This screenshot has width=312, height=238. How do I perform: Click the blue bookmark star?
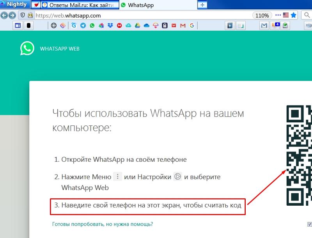pos(294,15)
